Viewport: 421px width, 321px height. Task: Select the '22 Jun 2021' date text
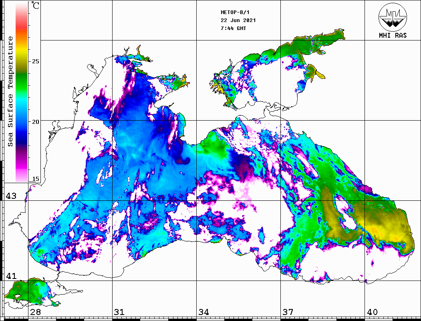pyautogui.click(x=238, y=20)
